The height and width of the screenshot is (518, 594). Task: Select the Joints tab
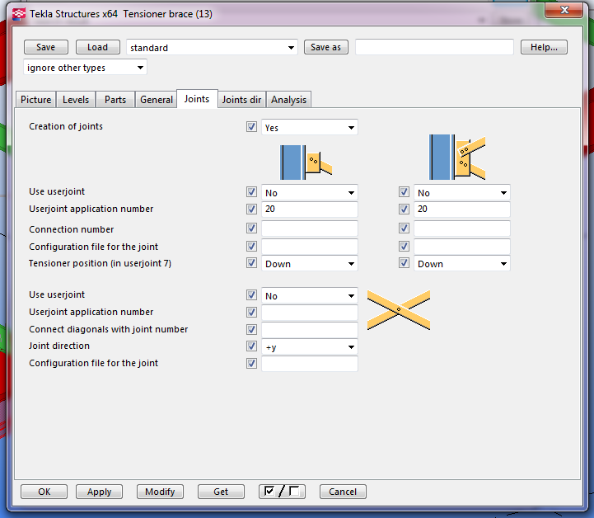tap(197, 99)
